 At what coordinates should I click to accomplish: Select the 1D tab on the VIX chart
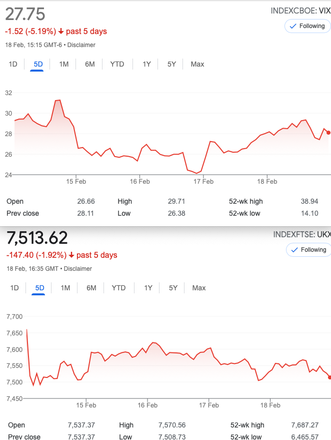pyautogui.click(x=13, y=64)
